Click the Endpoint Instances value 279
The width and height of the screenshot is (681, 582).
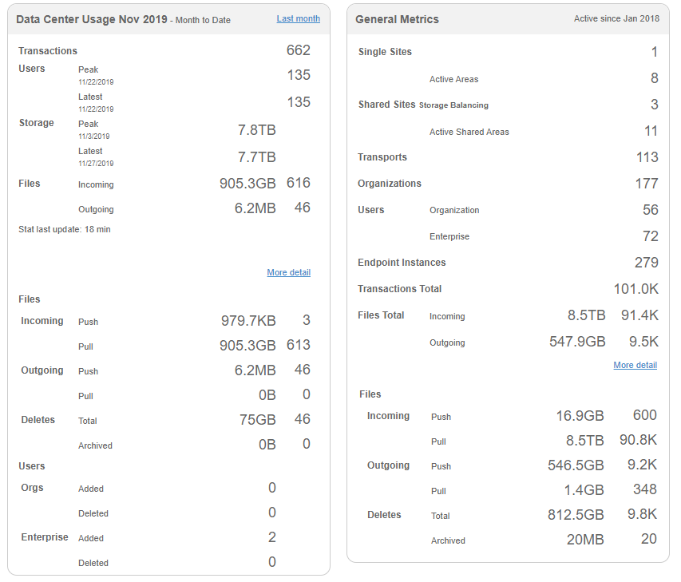coord(646,263)
